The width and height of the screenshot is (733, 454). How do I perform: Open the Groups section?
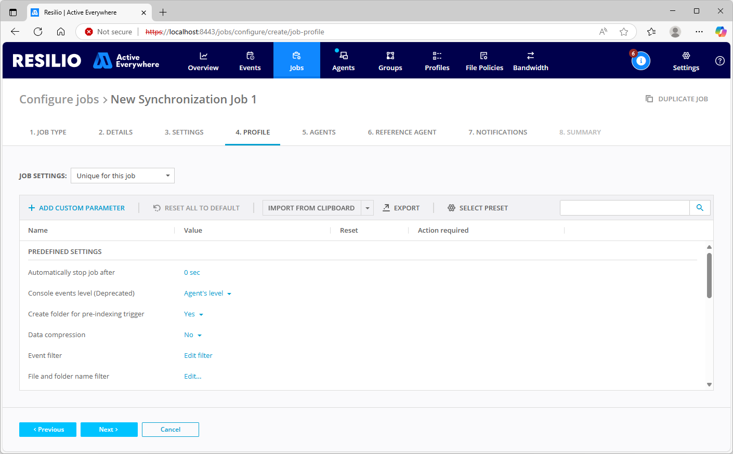pyautogui.click(x=390, y=61)
